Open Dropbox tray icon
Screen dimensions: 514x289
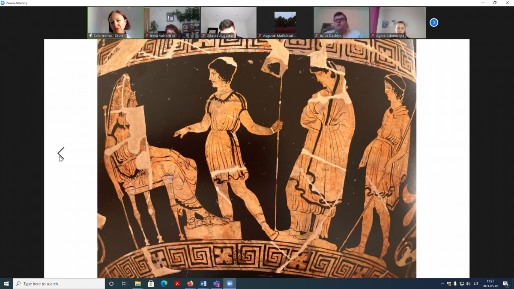coord(449,283)
